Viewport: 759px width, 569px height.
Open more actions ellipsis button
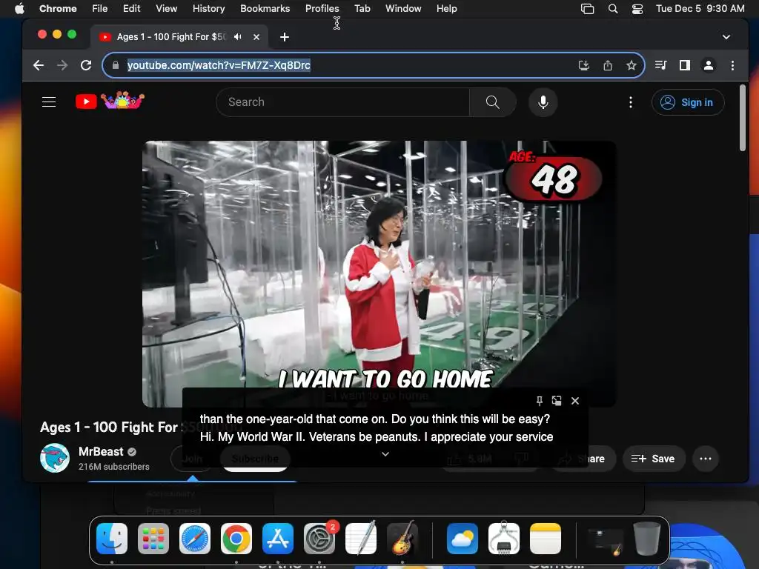pos(706,459)
